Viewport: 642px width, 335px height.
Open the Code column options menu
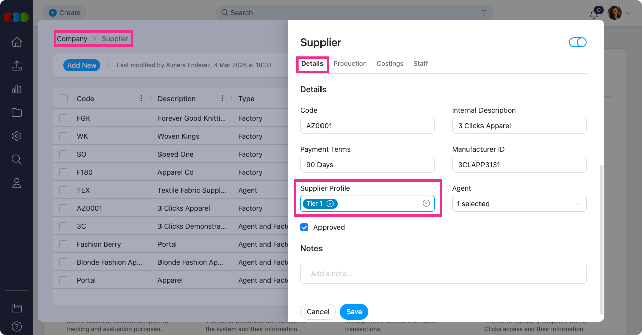141,99
